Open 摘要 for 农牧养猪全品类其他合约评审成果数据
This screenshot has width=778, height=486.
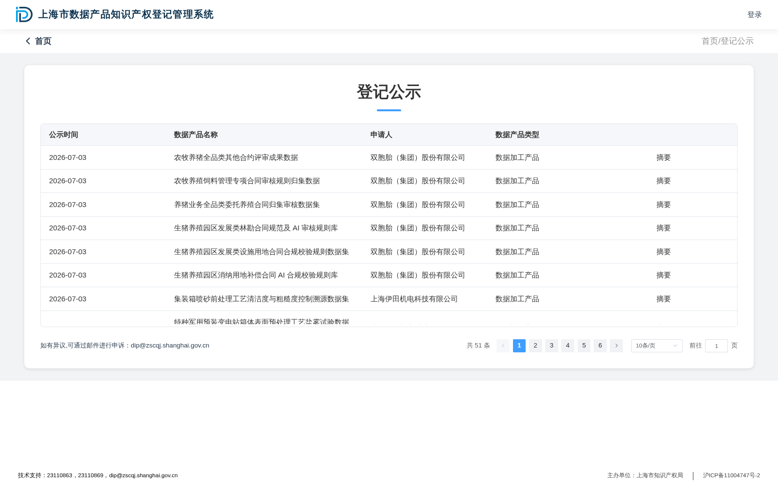pos(663,157)
